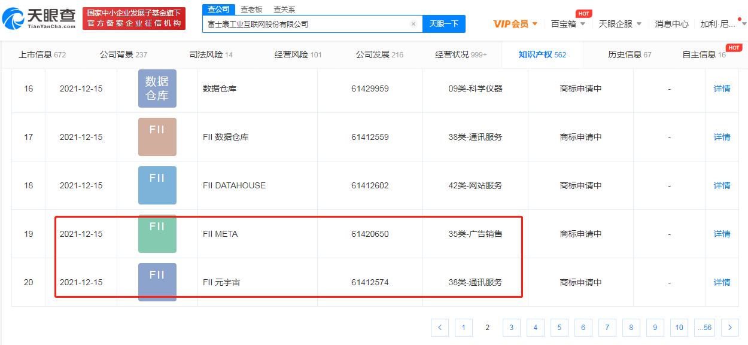
Task: Expand the 百宝箱 dropdown menu
Action: click(568, 24)
